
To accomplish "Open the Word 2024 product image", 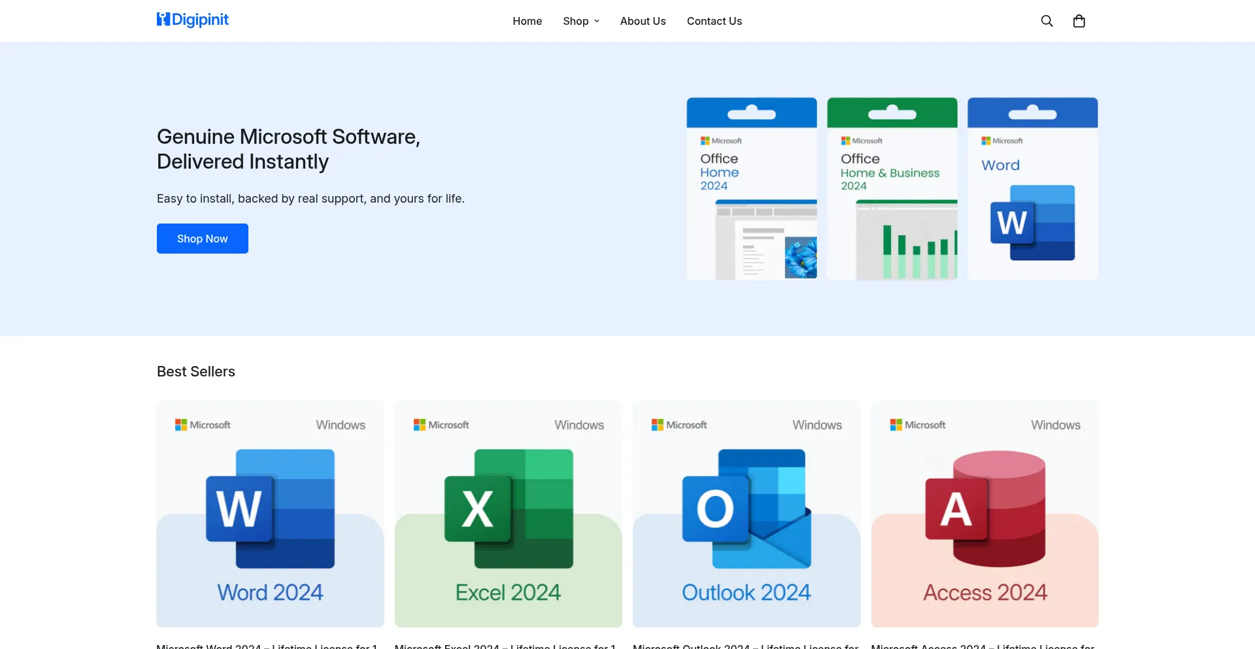I will [270, 514].
